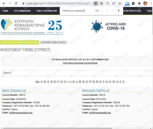Filter firms by letter D
Viewport: 153px width, 129px height.
coord(52,81)
